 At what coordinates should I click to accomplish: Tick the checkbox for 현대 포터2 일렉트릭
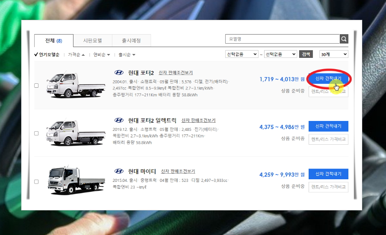pos(36,133)
